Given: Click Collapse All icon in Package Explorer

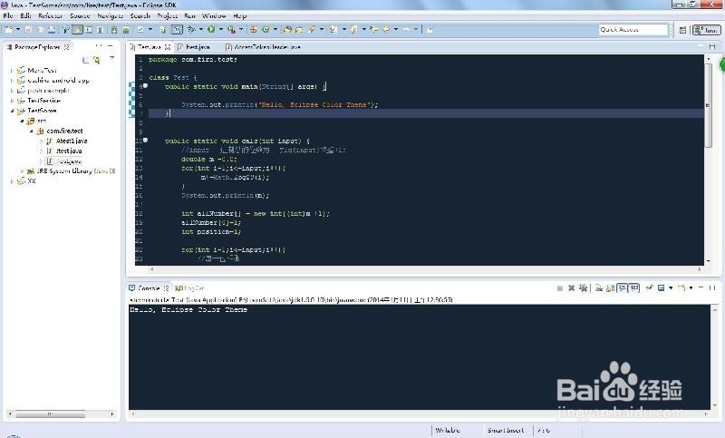Looking at the screenshot, I should click(x=85, y=60).
